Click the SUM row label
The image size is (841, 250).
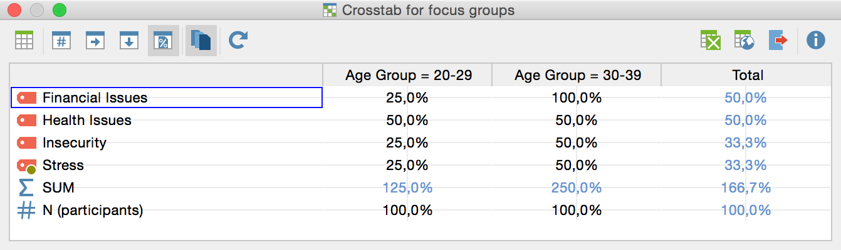pos(58,187)
